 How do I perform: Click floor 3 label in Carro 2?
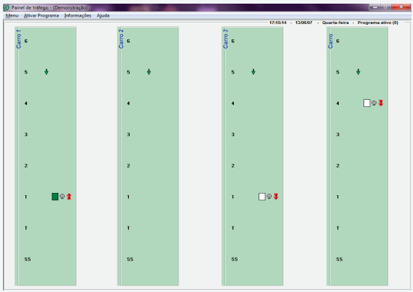128,134
